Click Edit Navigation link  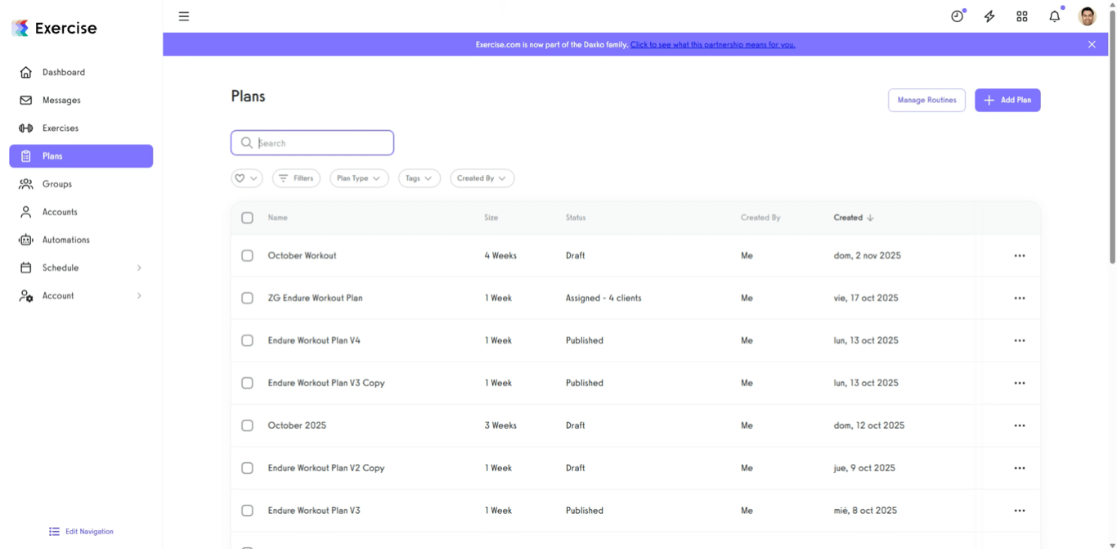pyautogui.click(x=89, y=532)
